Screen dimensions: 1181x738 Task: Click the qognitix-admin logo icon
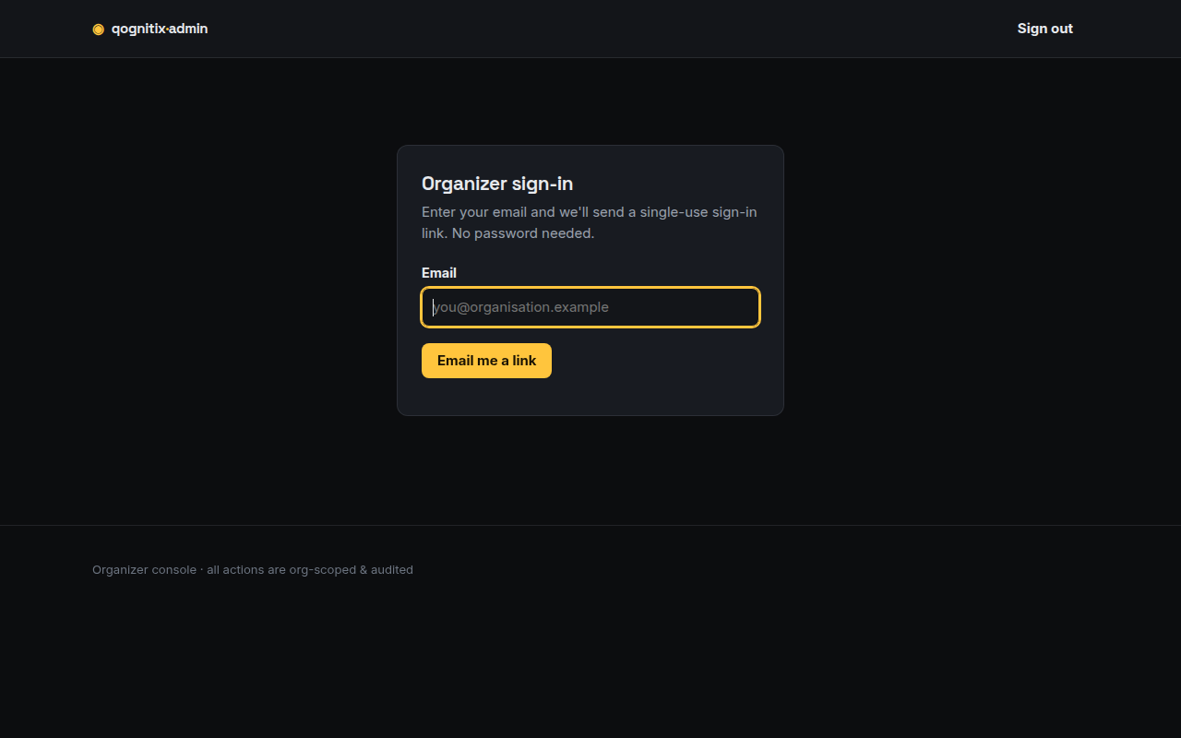tap(98, 29)
